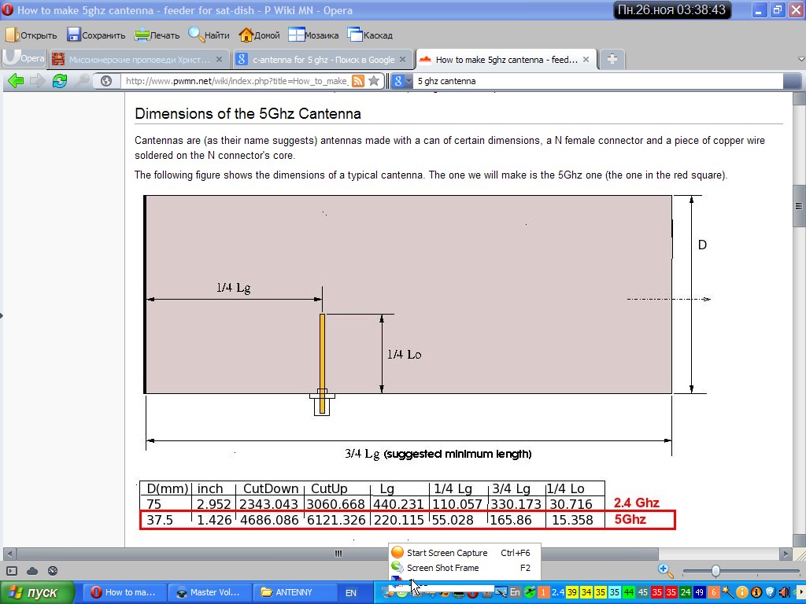Click the URL address field
This screenshot has height=604, width=806.
click(x=236, y=81)
